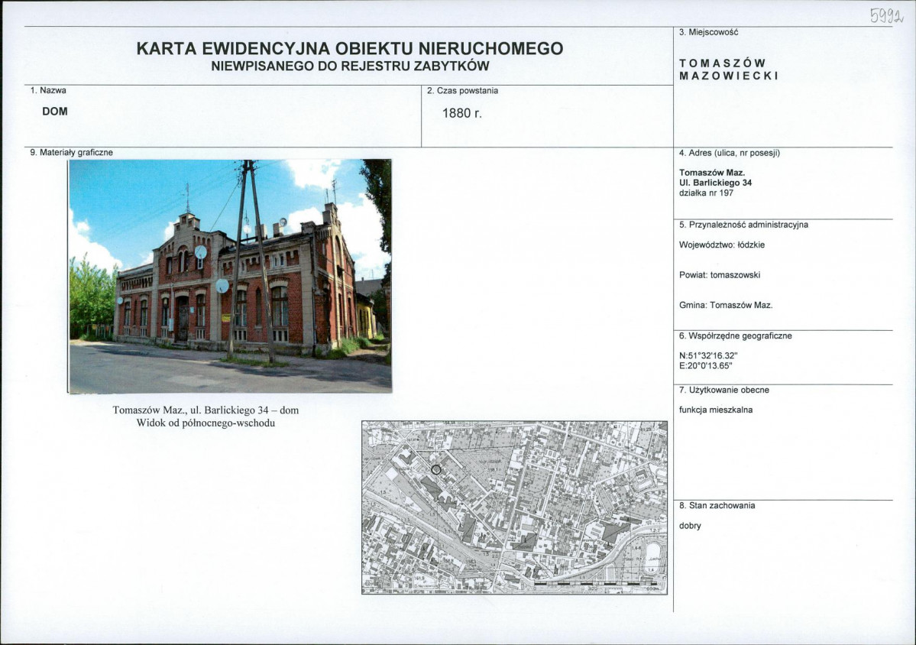Select the label 9. Materiały graficzne
Image resolution: width=916 pixels, height=645 pixels.
coord(71,153)
